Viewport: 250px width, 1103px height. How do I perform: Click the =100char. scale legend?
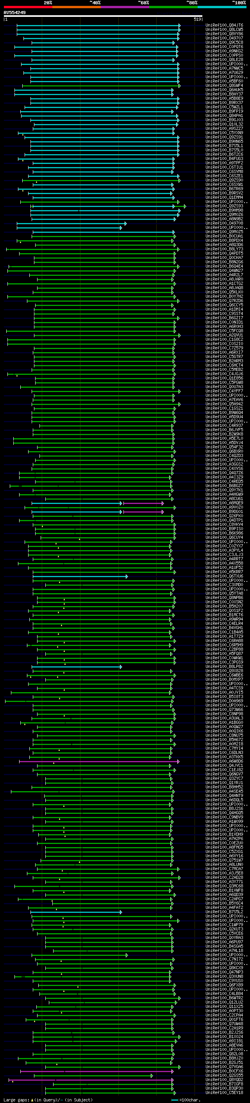[186, 1100]
